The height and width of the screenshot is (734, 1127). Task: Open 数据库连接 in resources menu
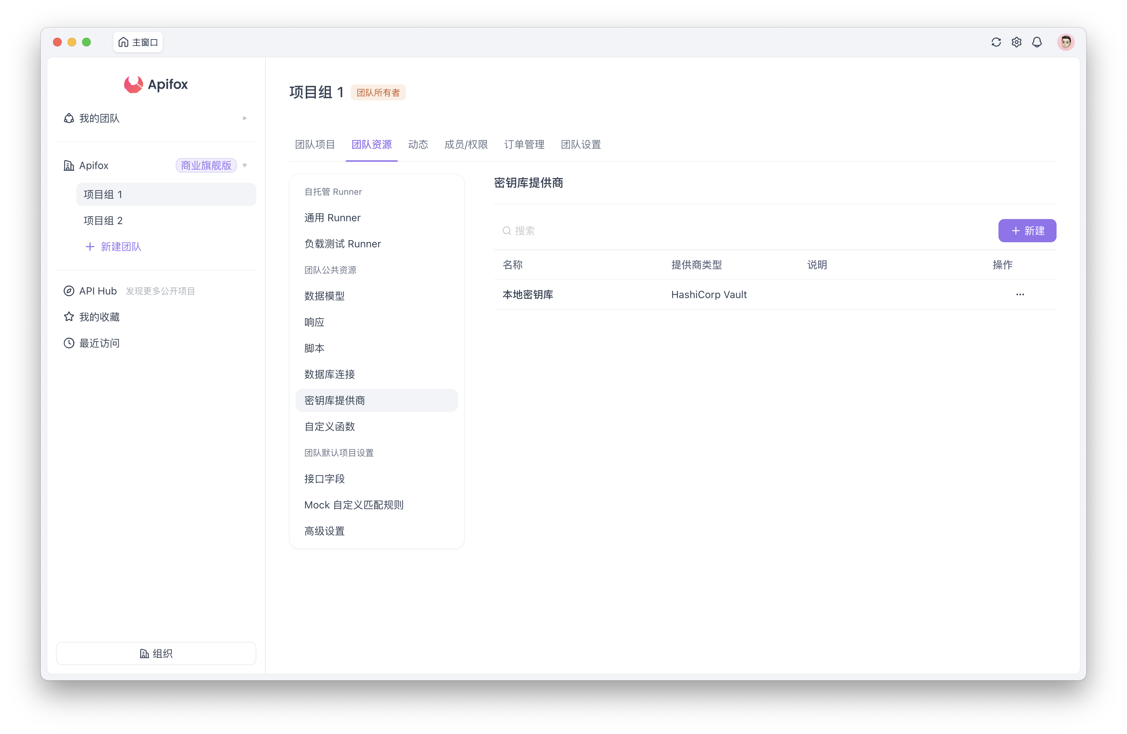(330, 374)
